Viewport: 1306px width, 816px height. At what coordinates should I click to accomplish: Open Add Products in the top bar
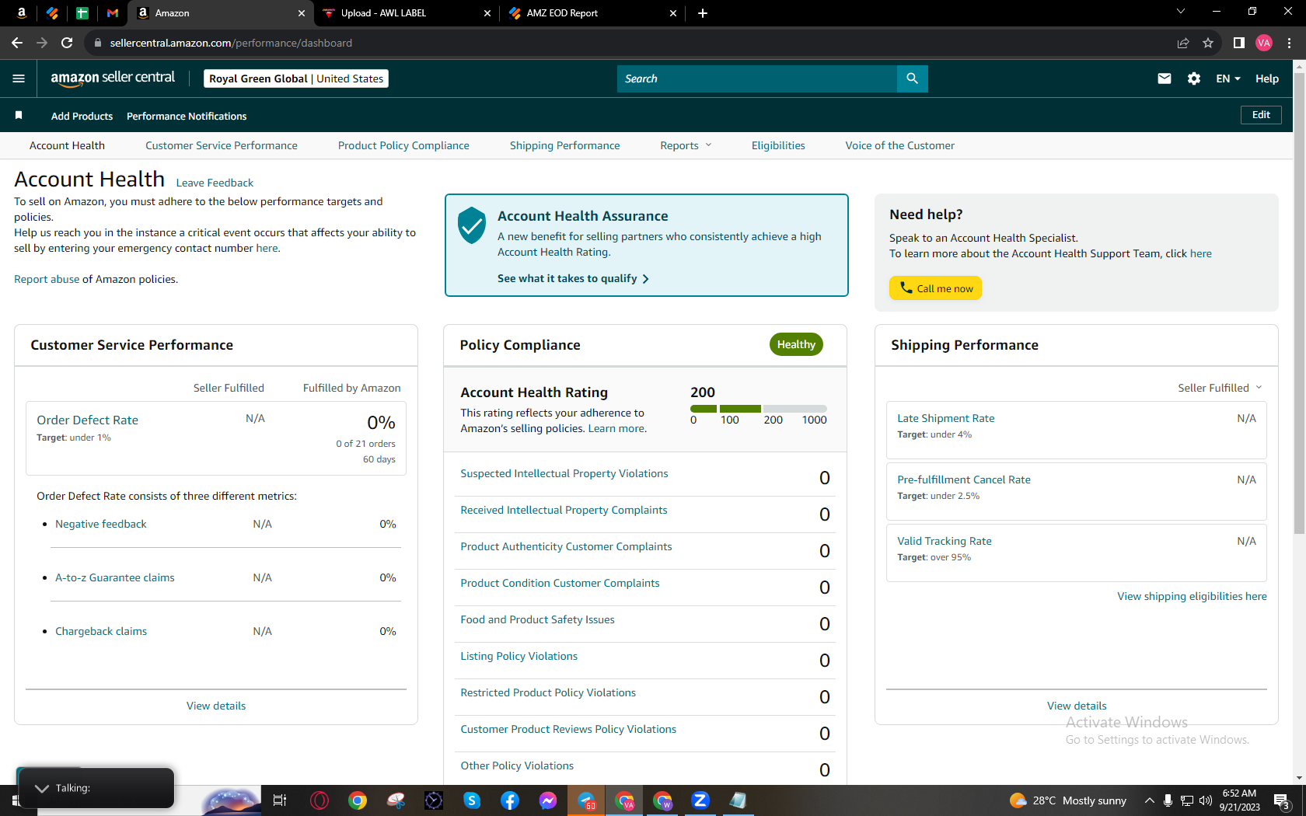(x=82, y=116)
